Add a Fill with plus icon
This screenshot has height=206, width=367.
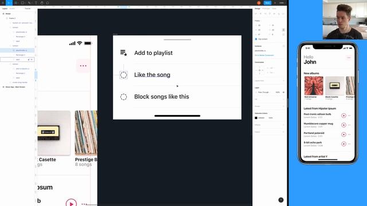tap(283, 99)
